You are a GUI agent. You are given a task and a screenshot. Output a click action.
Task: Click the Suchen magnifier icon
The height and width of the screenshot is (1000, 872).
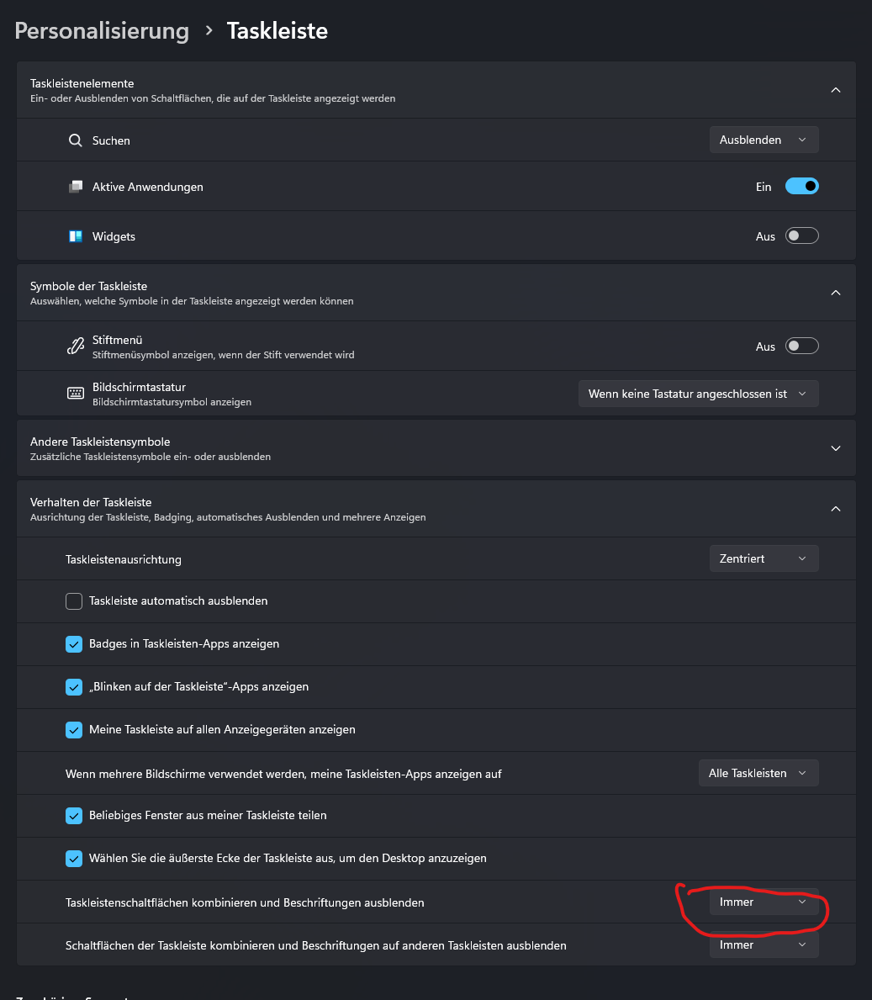pos(76,140)
